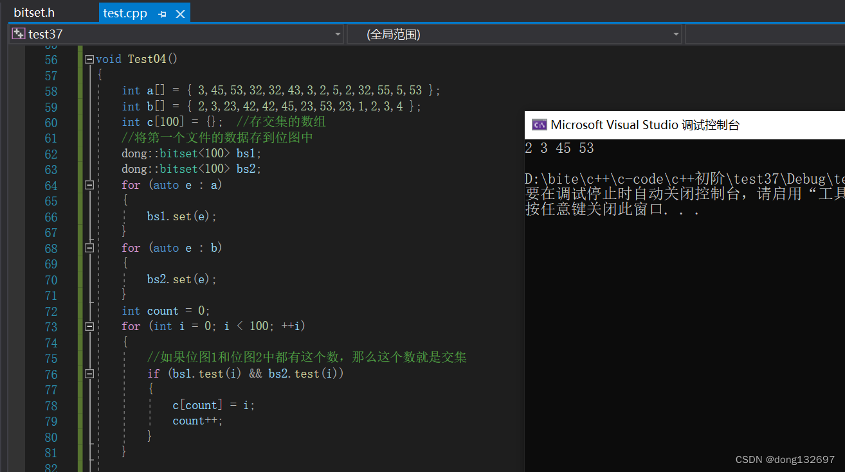Click the console window's application icon
Screen dimensions: 845x472
[539, 125]
